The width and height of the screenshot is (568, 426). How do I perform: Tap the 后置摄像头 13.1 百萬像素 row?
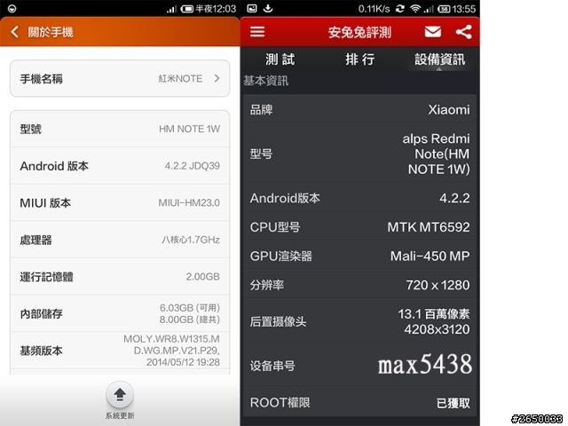click(359, 321)
